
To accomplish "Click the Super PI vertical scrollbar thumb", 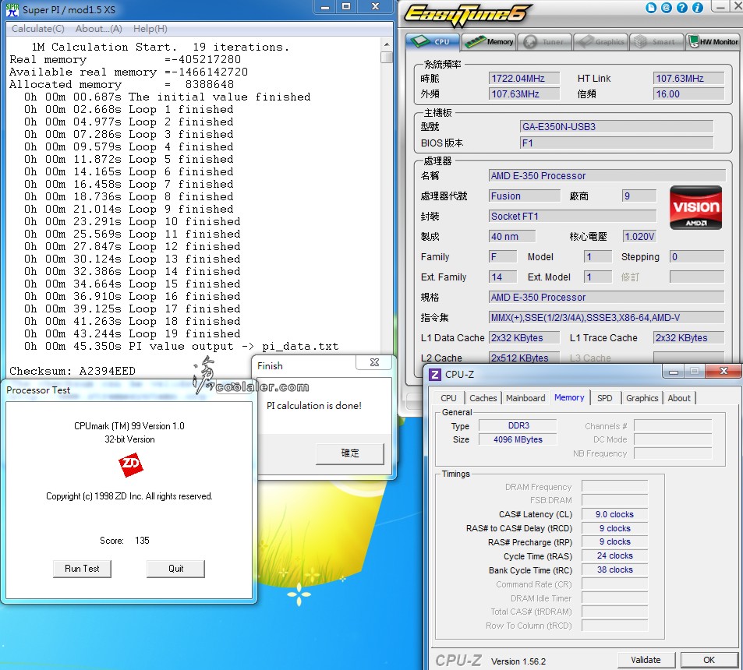I will coord(387,58).
